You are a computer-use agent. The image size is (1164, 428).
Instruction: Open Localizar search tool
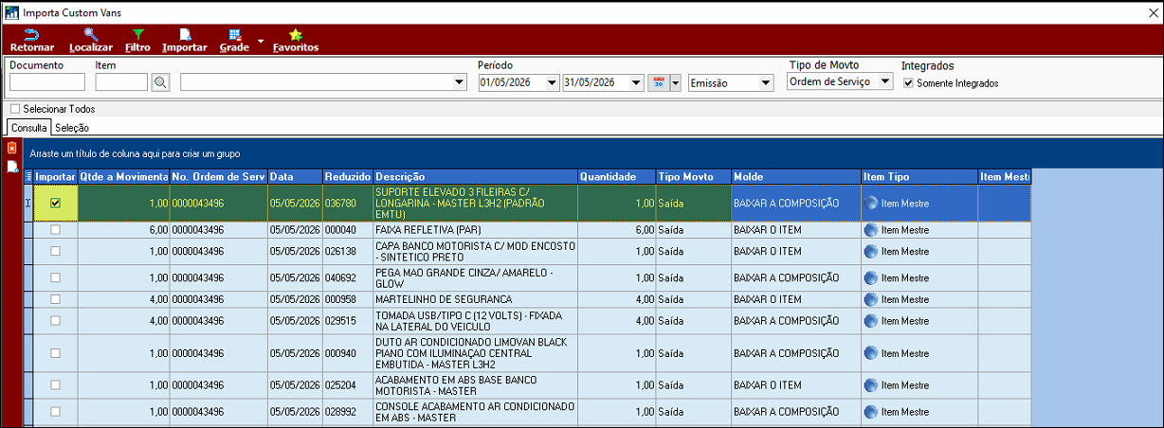tap(91, 40)
